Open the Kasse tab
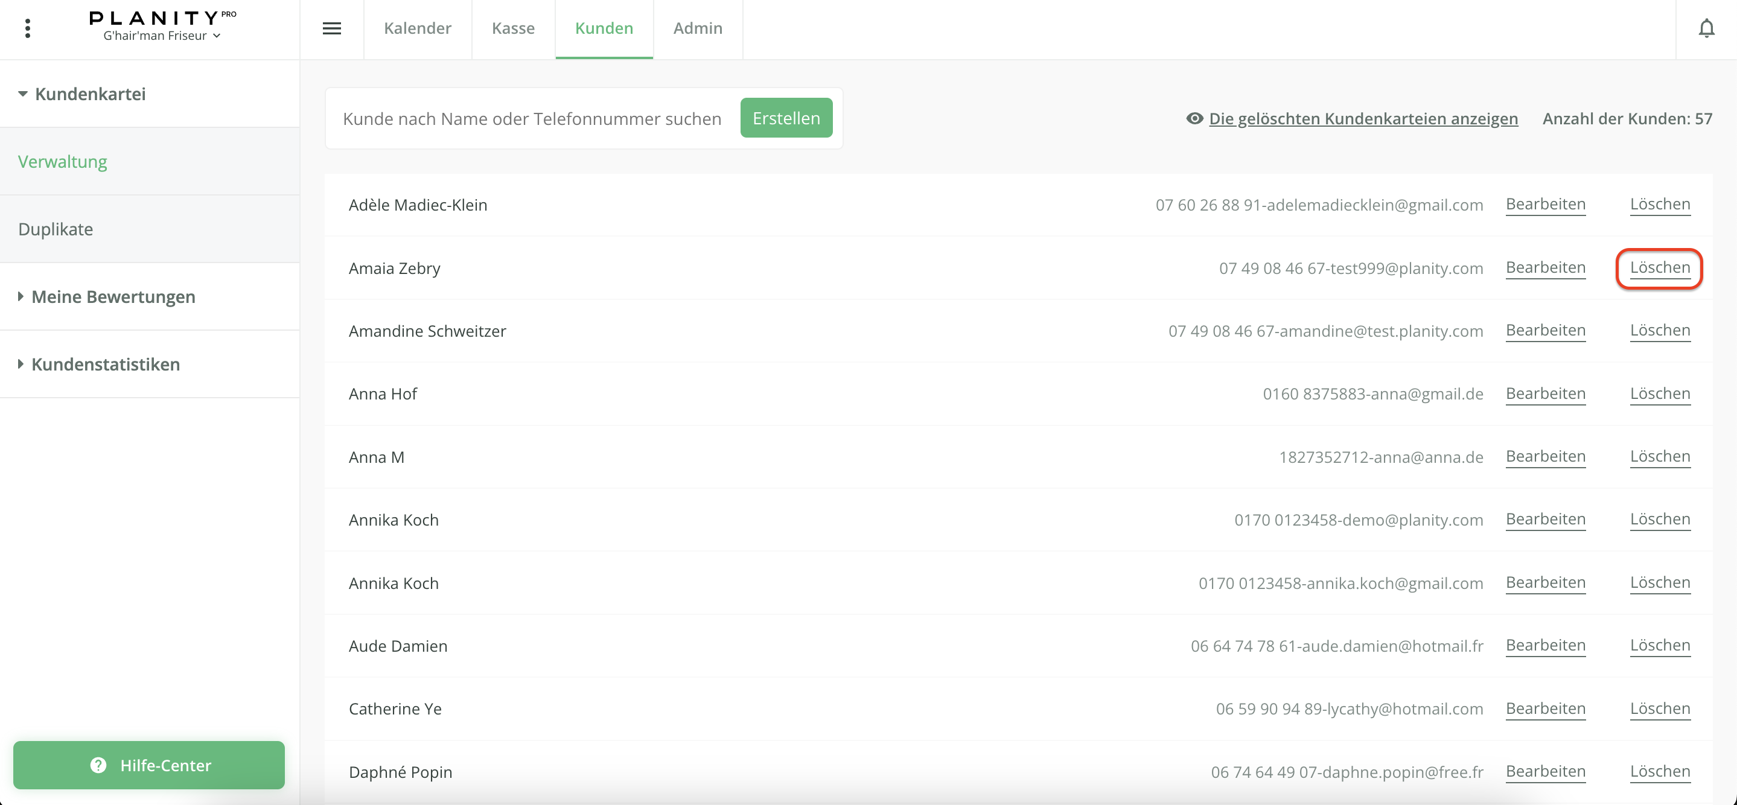 (x=512, y=28)
